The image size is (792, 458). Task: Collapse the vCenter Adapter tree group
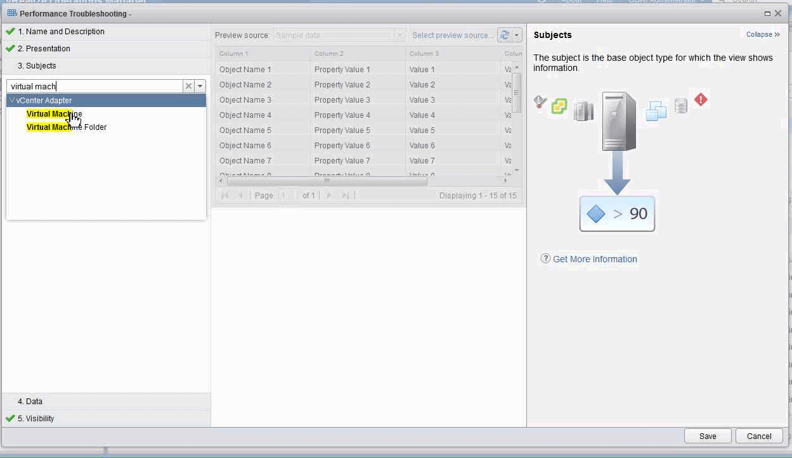pos(12,100)
